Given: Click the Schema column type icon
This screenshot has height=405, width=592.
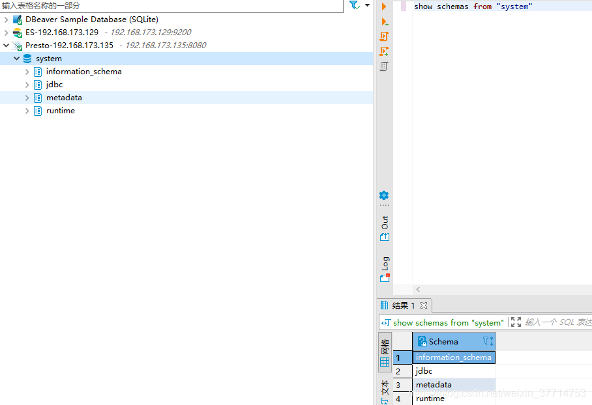Looking at the screenshot, I should point(422,342).
